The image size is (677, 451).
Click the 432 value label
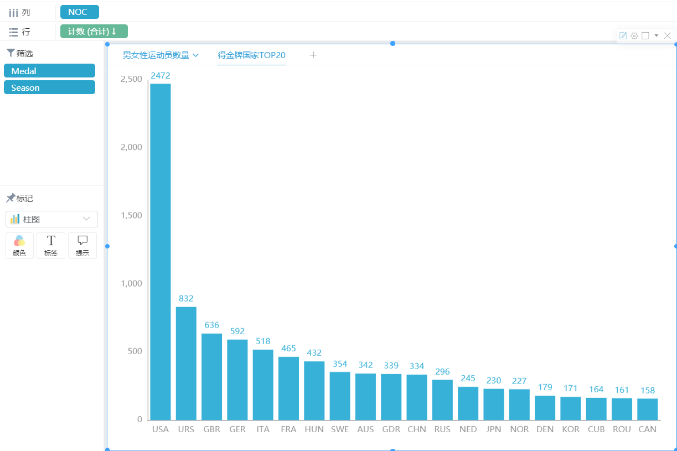[x=314, y=353]
